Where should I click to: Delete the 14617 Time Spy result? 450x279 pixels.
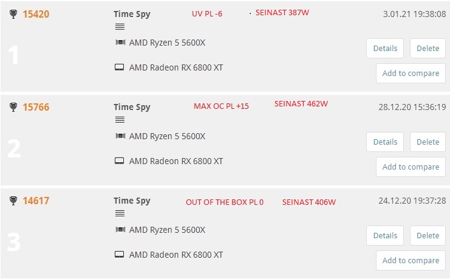point(428,236)
